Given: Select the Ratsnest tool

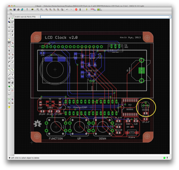Looking at the screenshot, I should click(x=9, y=99).
